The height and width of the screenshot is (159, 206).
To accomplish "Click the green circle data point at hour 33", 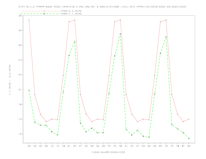I will [92, 128].
